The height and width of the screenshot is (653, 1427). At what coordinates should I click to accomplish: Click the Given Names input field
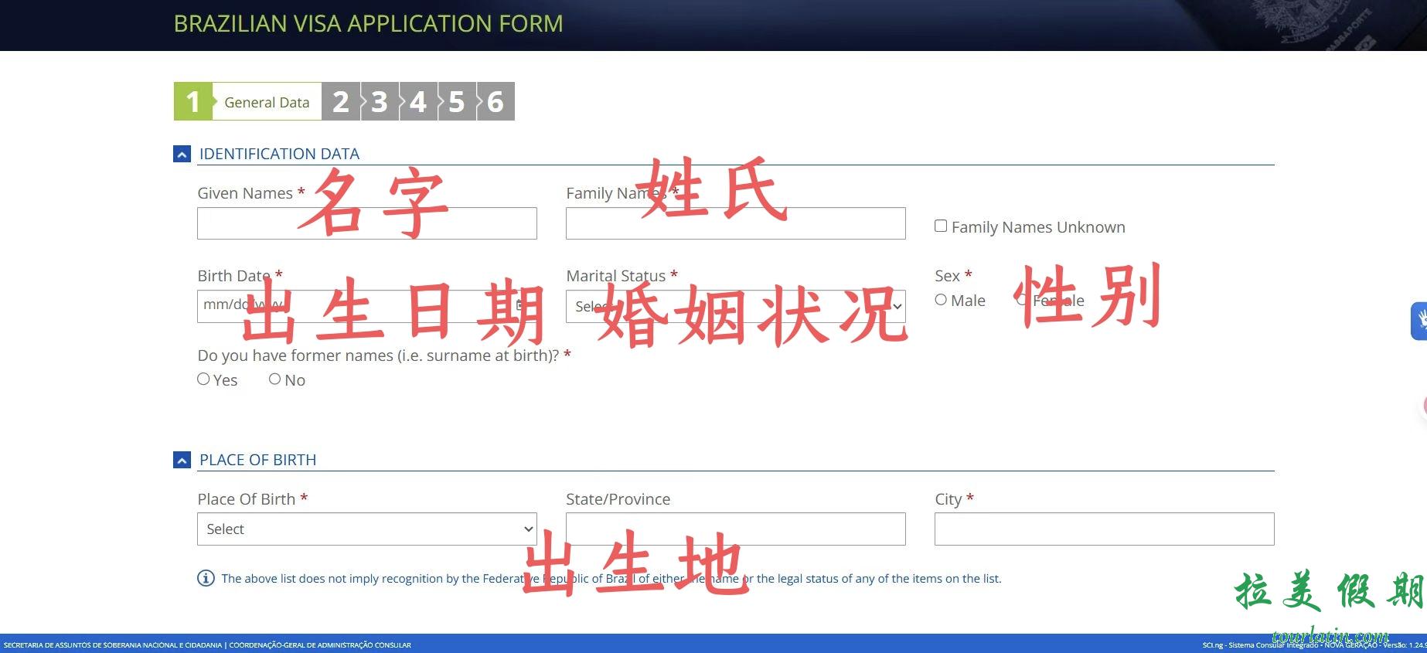366,223
